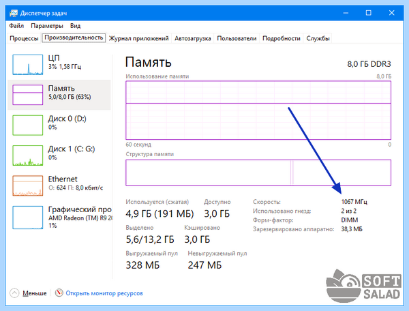The width and height of the screenshot is (409, 311).
Task: Click the 4,9 ГБ (191 МБ) in-use value
Action: pos(160,213)
